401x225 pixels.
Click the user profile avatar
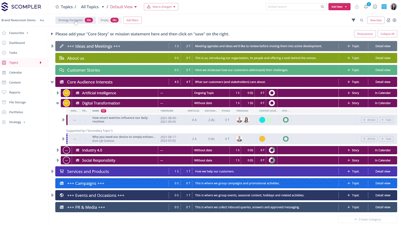click(x=393, y=7)
